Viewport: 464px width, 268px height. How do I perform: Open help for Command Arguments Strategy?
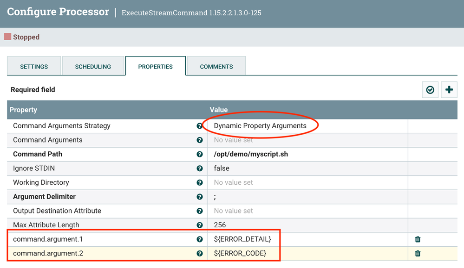pos(199,126)
